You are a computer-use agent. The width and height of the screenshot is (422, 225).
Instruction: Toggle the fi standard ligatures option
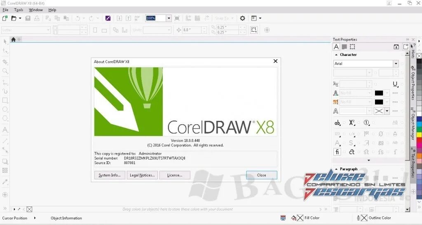(337, 152)
